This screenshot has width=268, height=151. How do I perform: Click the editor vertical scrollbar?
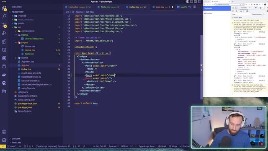coord(201,67)
